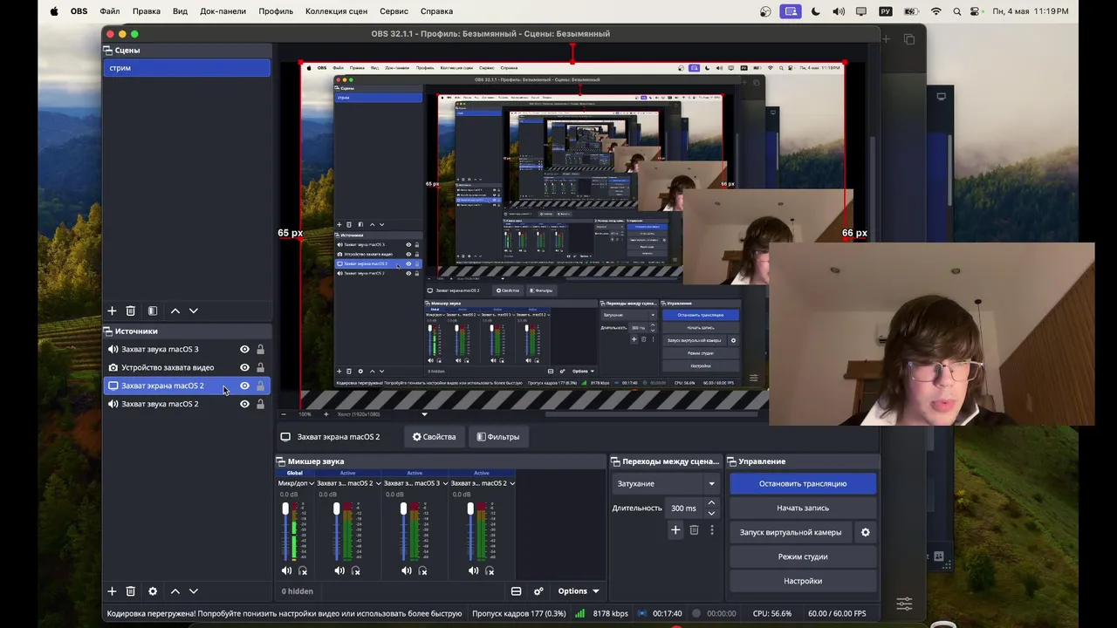Open Свойства for the selected source
1117x628 pixels.
point(434,437)
